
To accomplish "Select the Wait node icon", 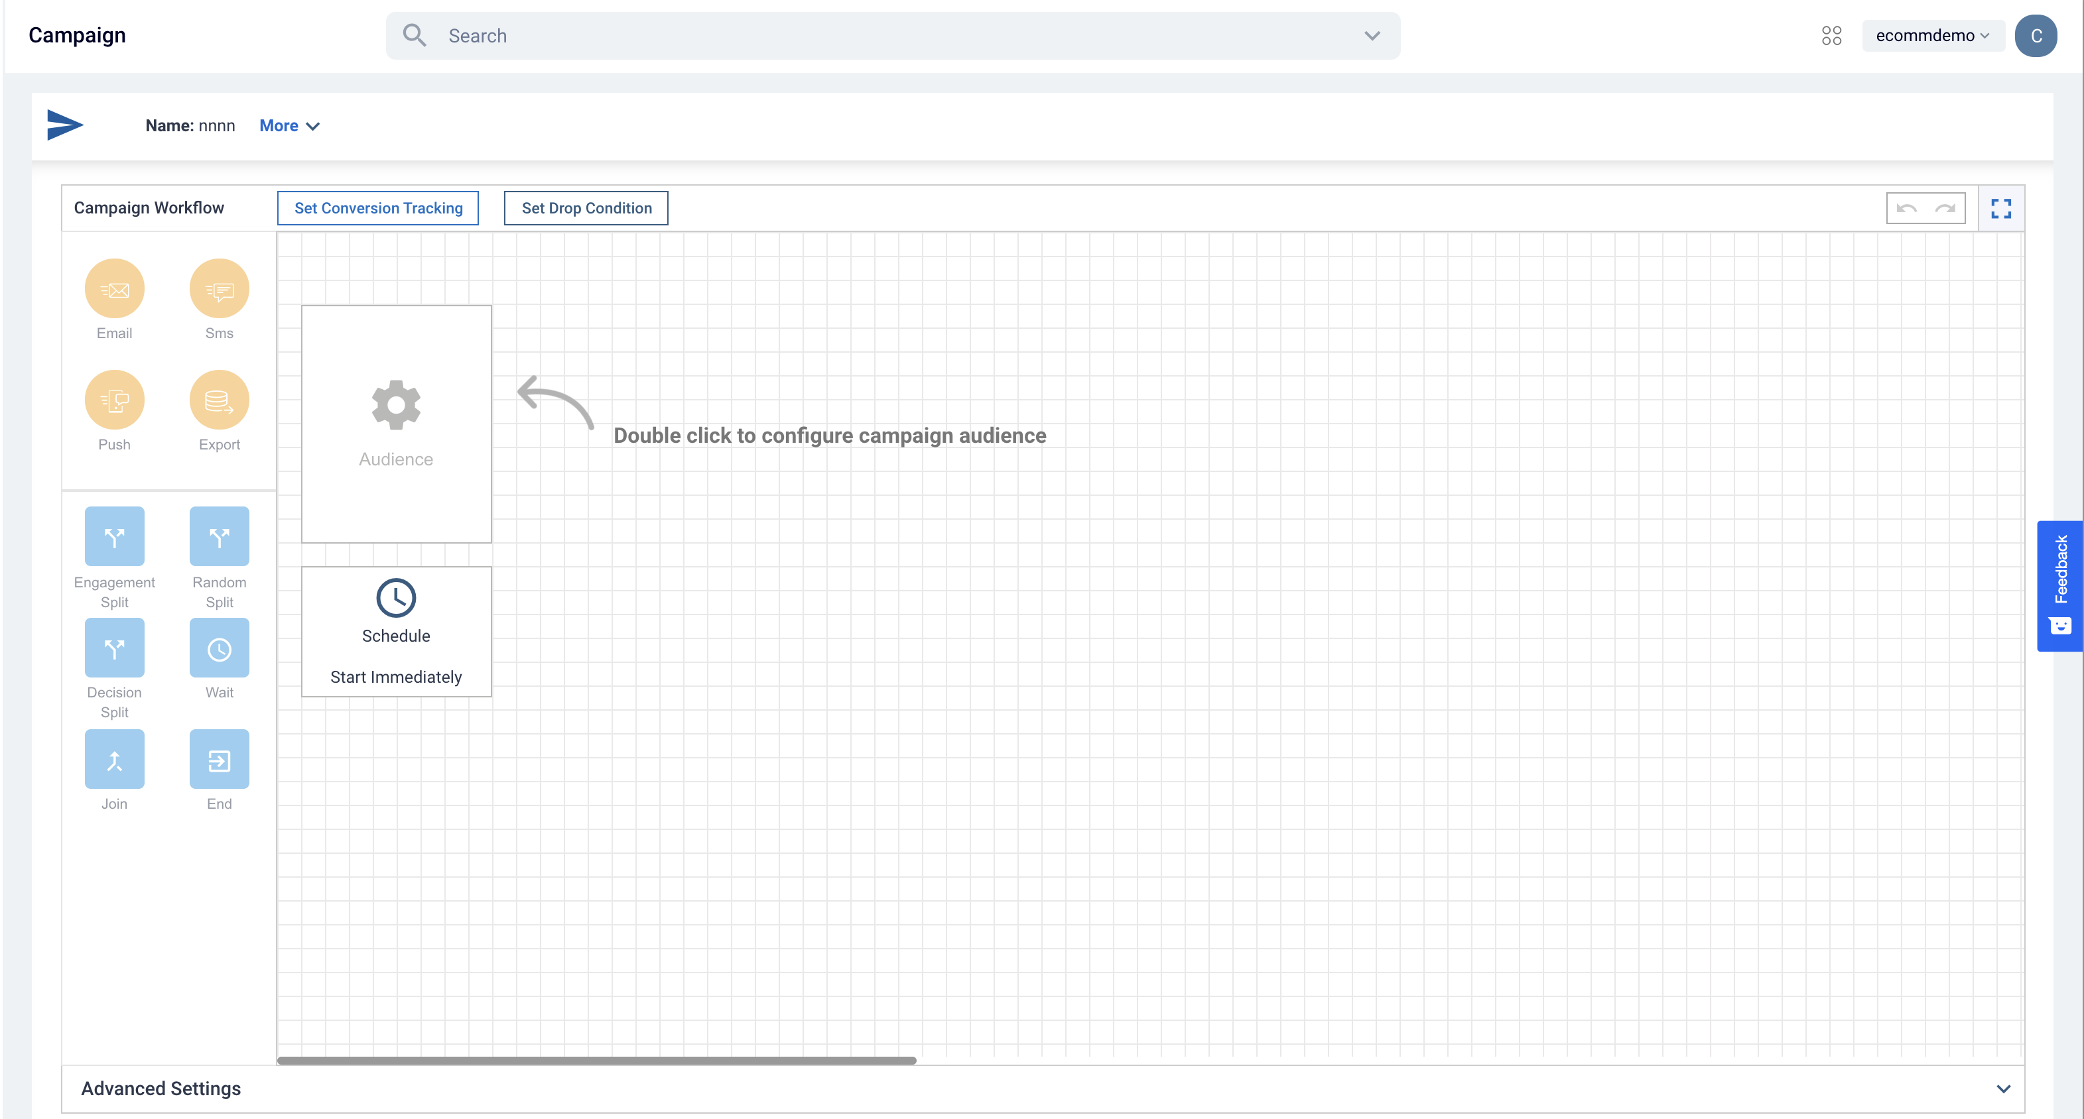I will [x=220, y=648].
